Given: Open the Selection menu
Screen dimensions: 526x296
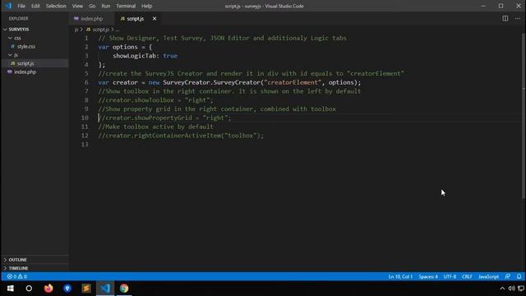Looking at the screenshot, I should coord(56,6).
